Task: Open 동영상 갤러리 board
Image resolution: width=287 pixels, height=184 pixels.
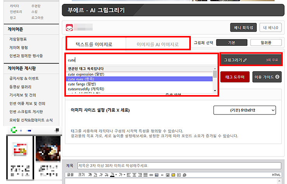Action: pyautogui.click(x=20, y=87)
